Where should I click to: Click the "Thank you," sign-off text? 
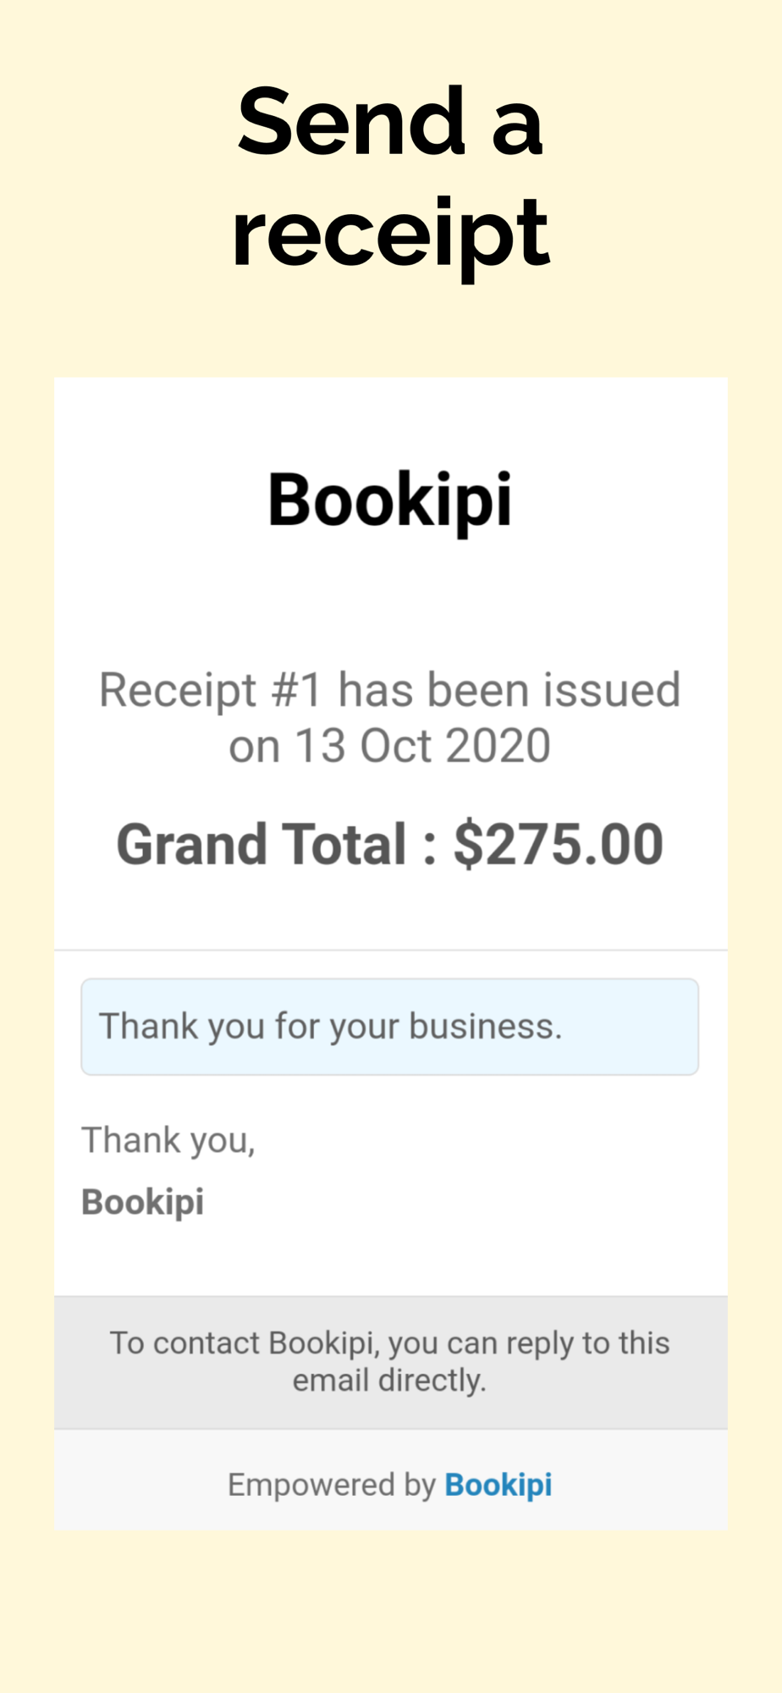168,1140
